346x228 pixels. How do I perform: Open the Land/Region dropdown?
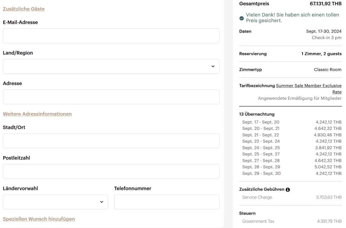(x=111, y=66)
